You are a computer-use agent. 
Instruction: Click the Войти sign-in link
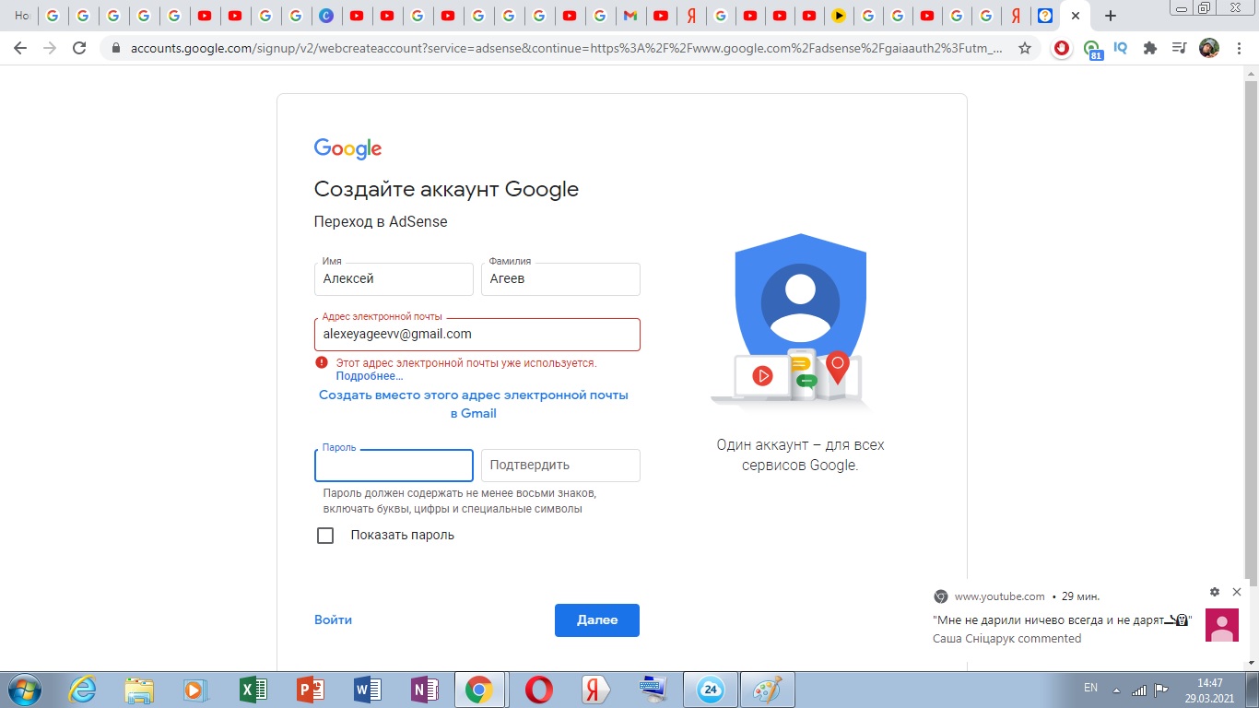333,620
